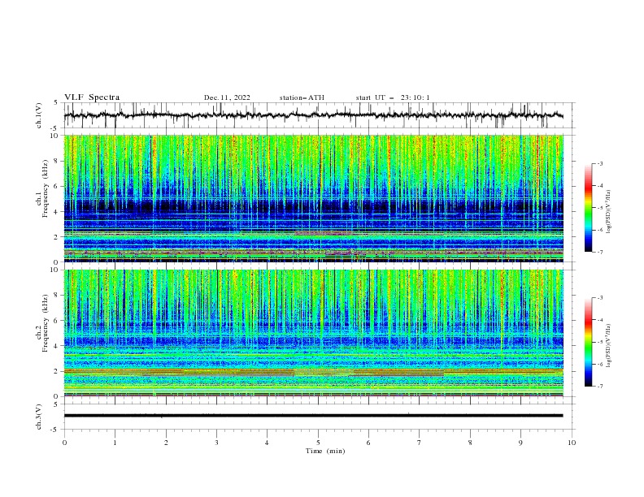Select the ch.1 "Frequency (kHz)" axis label
The height and width of the screenshot is (497, 644).
click(x=46, y=189)
